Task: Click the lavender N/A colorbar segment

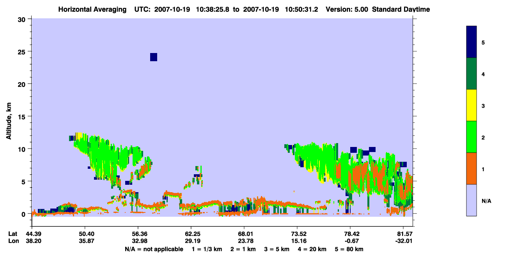Action: click(x=472, y=200)
